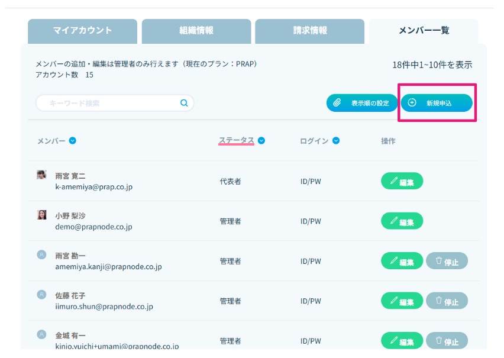Select the メンバー一覧 tab
The height and width of the screenshot is (358, 504).
click(424, 31)
